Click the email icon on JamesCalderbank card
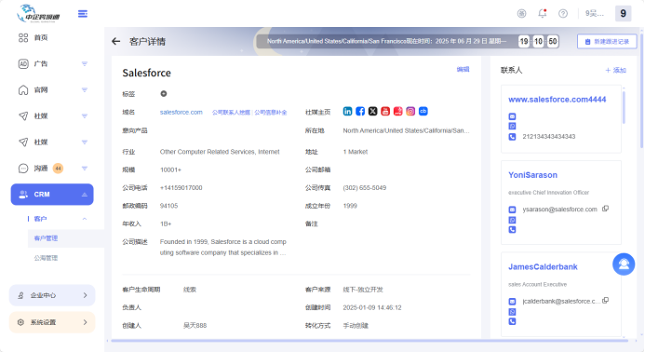The height and width of the screenshot is (352, 645). point(512,302)
